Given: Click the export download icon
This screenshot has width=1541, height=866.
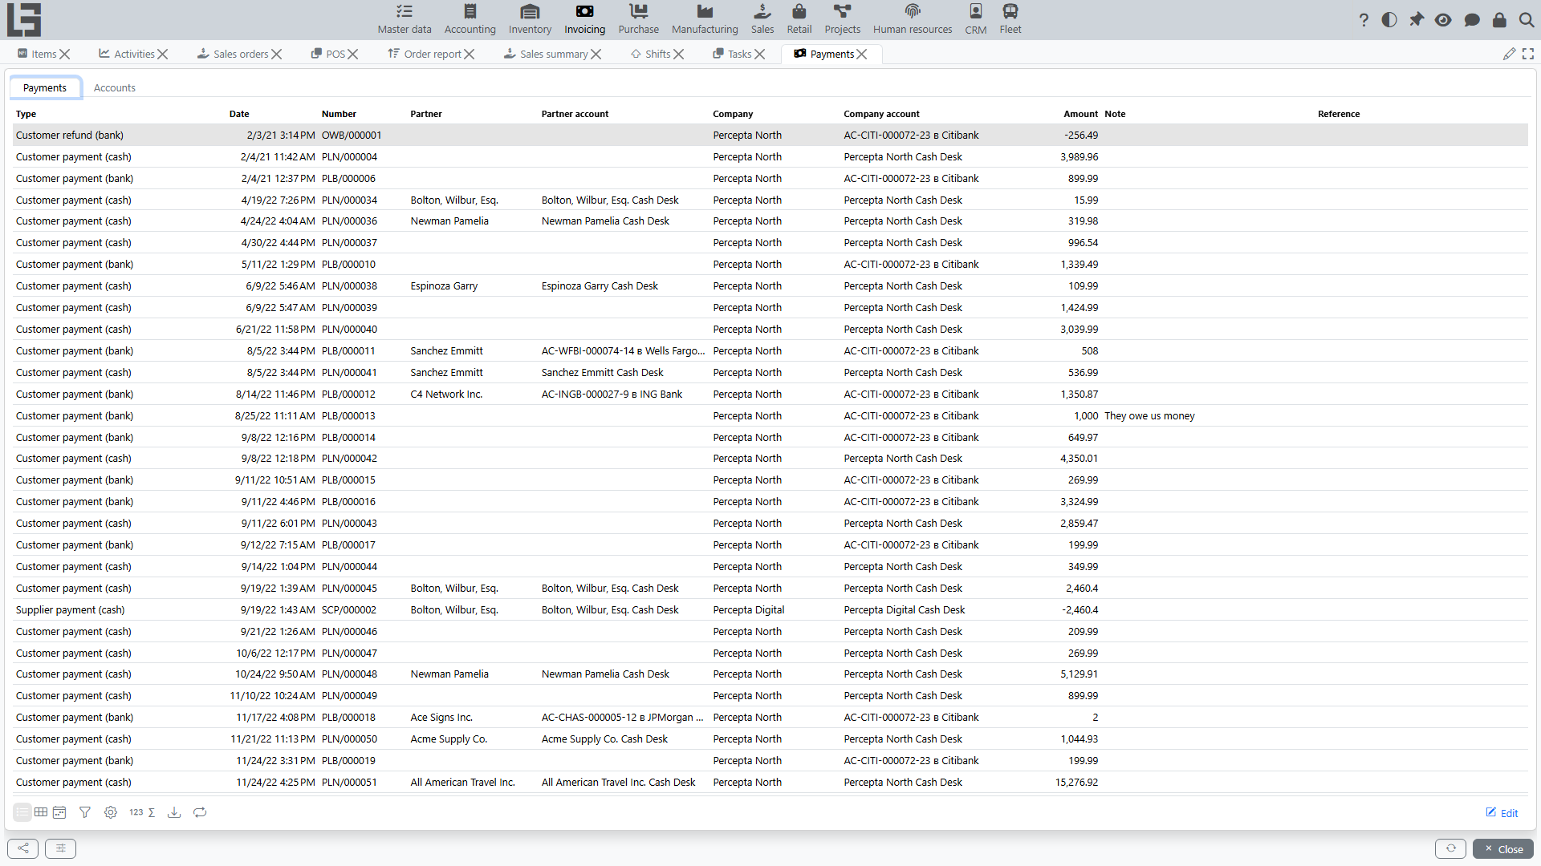Looking at the screenshot, I should [x=173, y=812].
